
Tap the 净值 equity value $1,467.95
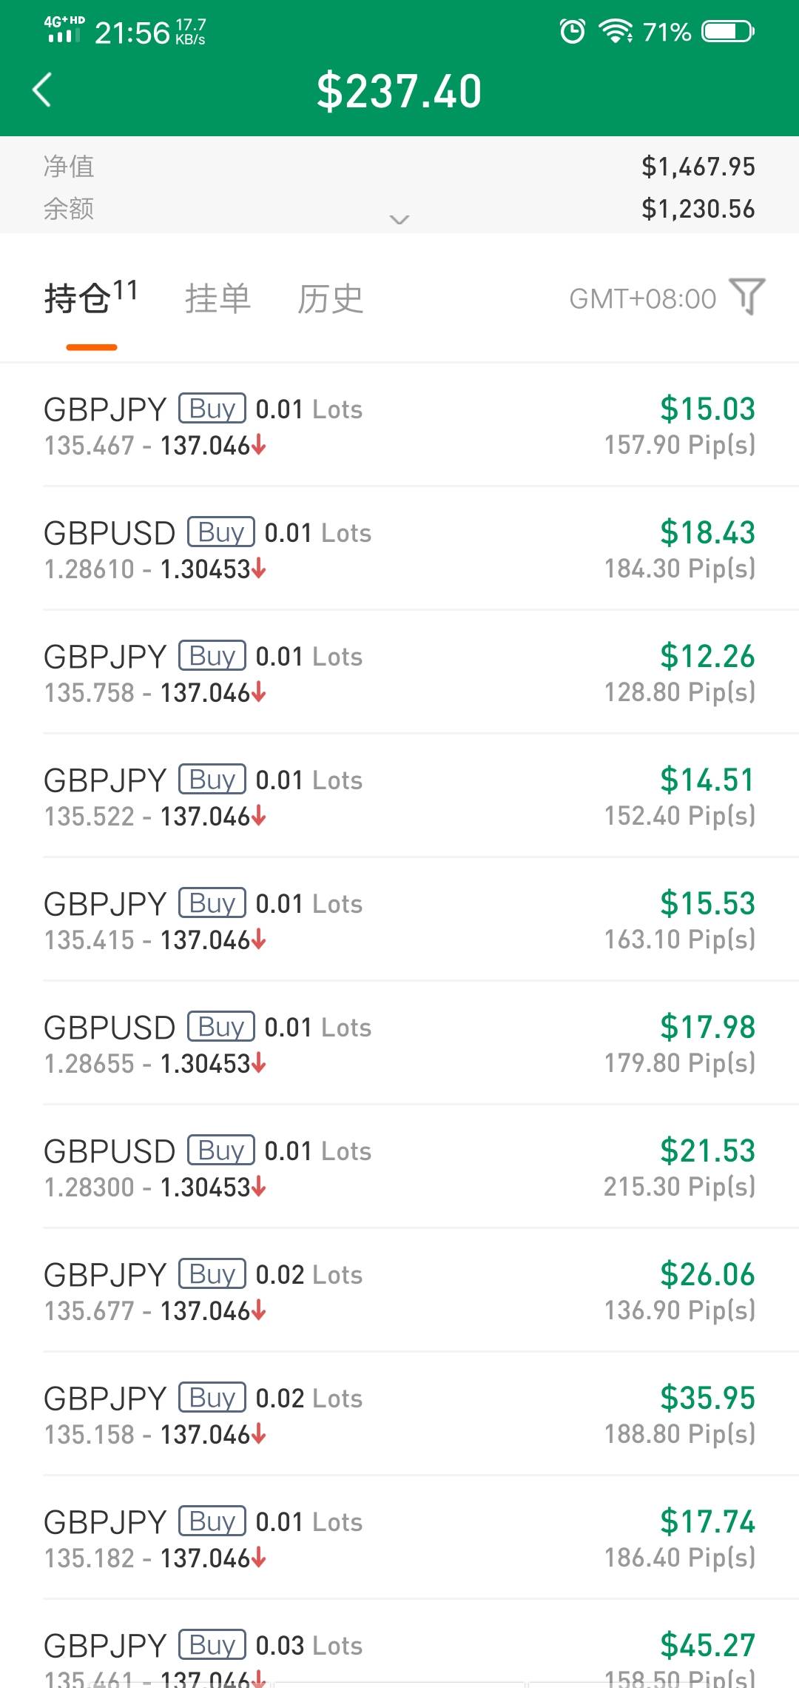(x=698, y=167)
